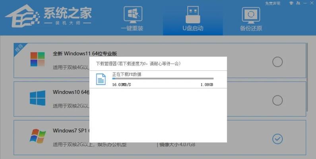Select the Windows 11 64-bit radio button
Image resolution: width=316 pixels, height=159 pixels.
click(277, 62)
